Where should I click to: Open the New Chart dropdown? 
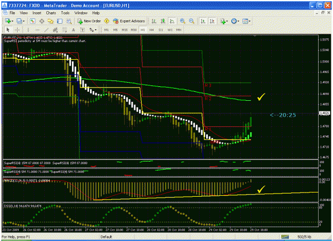coord(9,21)
